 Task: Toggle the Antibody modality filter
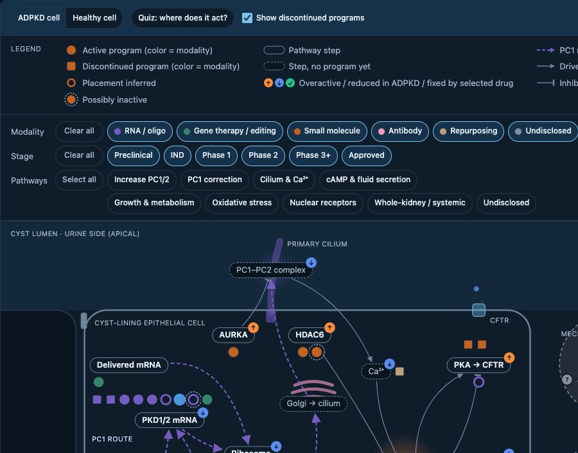400,131
